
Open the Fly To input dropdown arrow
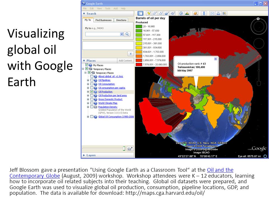(x=122, y=34)
